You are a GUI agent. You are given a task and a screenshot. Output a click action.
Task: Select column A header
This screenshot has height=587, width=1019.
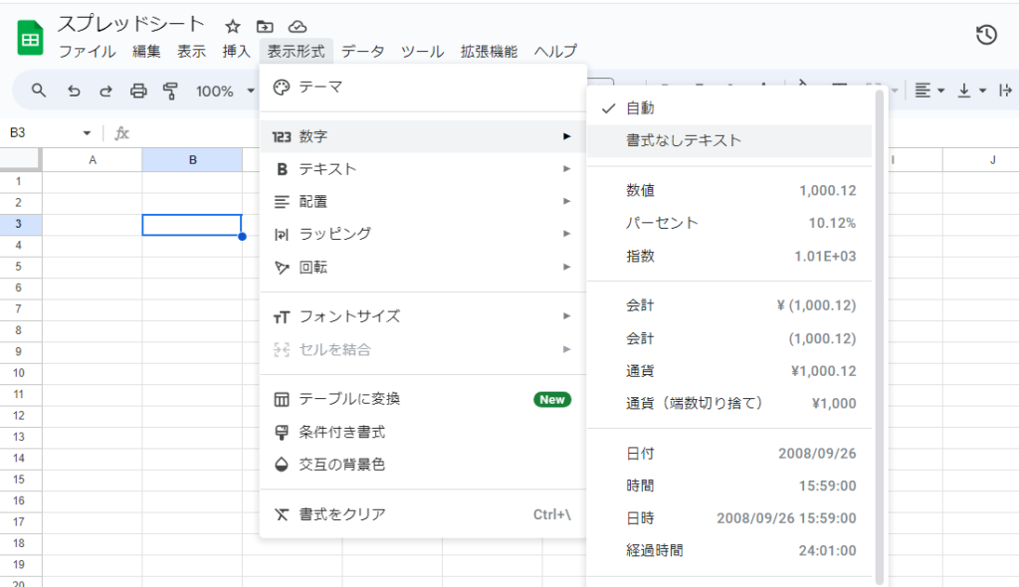[x=93, y=160]
